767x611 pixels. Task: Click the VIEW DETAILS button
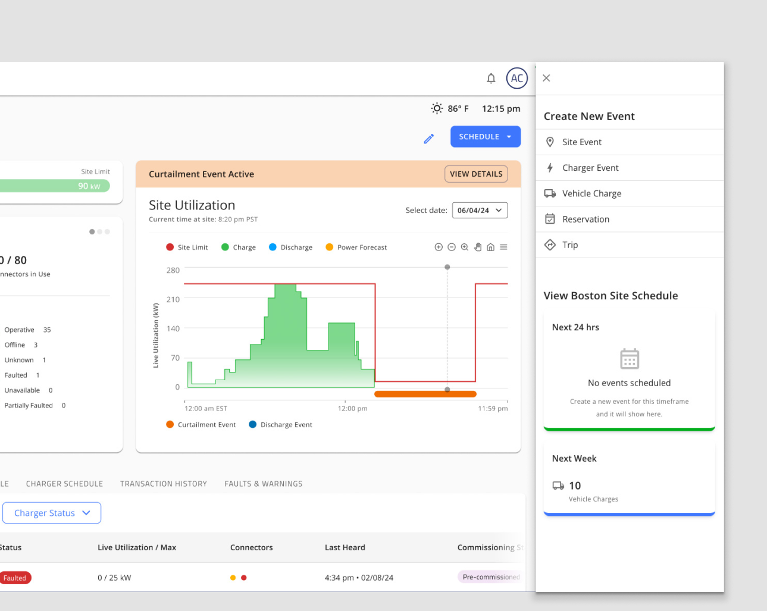click(476, 174)
